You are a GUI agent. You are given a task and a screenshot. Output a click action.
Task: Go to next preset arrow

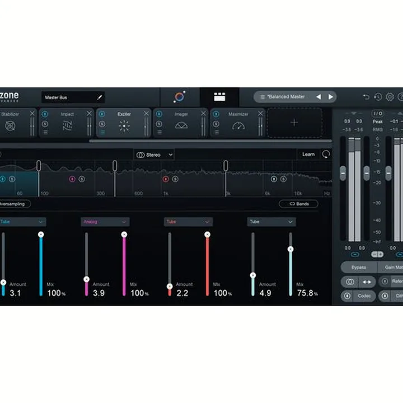pos(331,97)
